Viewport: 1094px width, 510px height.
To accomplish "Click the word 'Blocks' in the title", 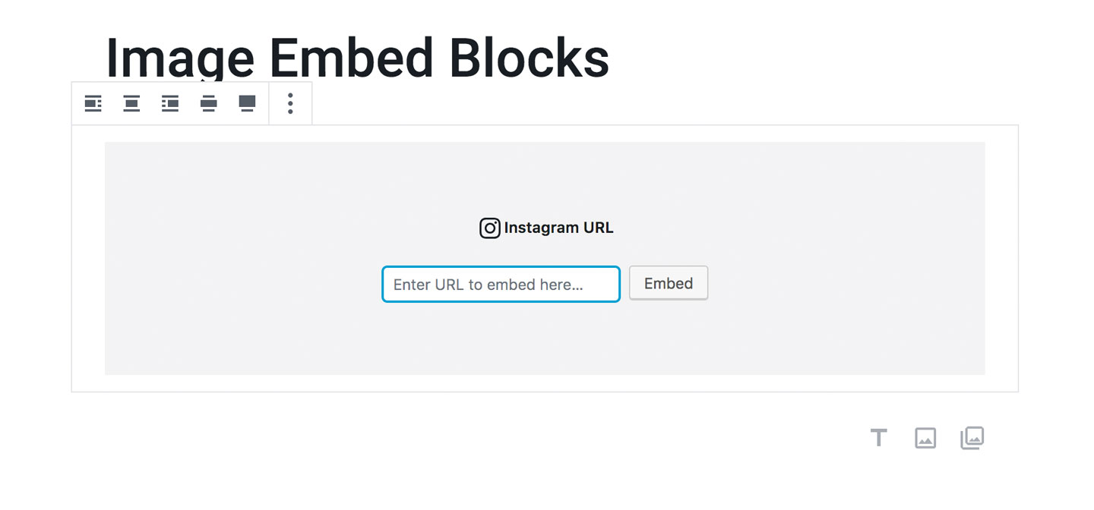I will [529, 58].
